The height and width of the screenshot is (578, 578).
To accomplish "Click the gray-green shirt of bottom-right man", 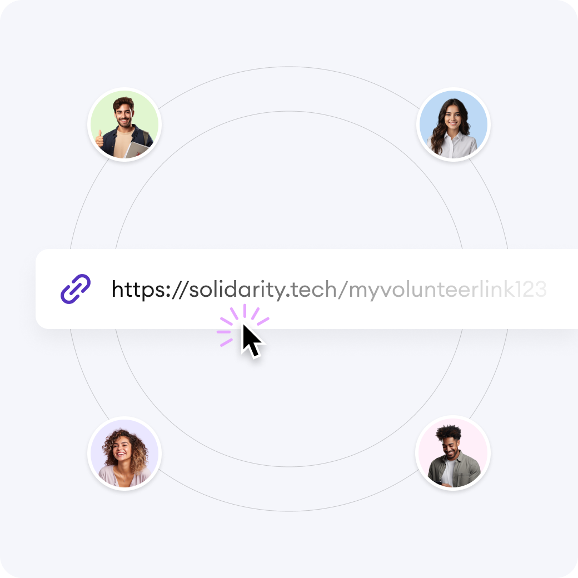I will point(454,471).
